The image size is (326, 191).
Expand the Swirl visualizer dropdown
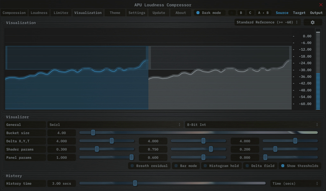click(x=115, y=125)
